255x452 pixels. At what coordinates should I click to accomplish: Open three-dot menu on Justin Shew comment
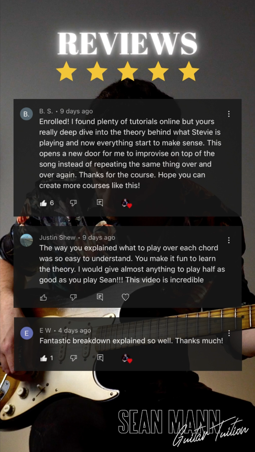coord(229,240)
